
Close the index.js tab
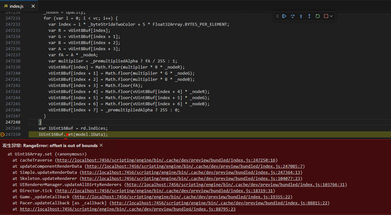[x=33, y=6]
